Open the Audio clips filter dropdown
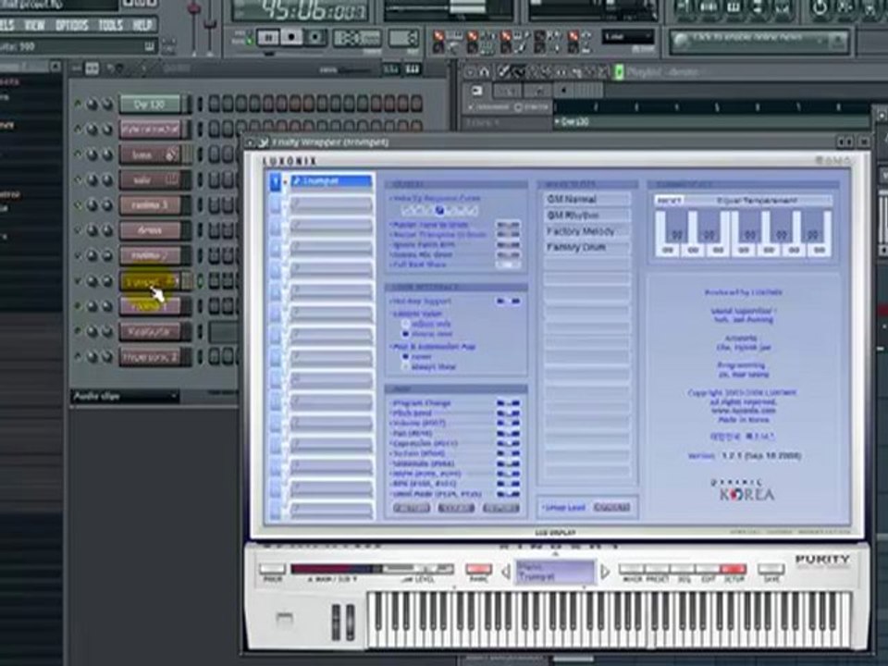This screenshot has height=666, width=888. [125, 397]
